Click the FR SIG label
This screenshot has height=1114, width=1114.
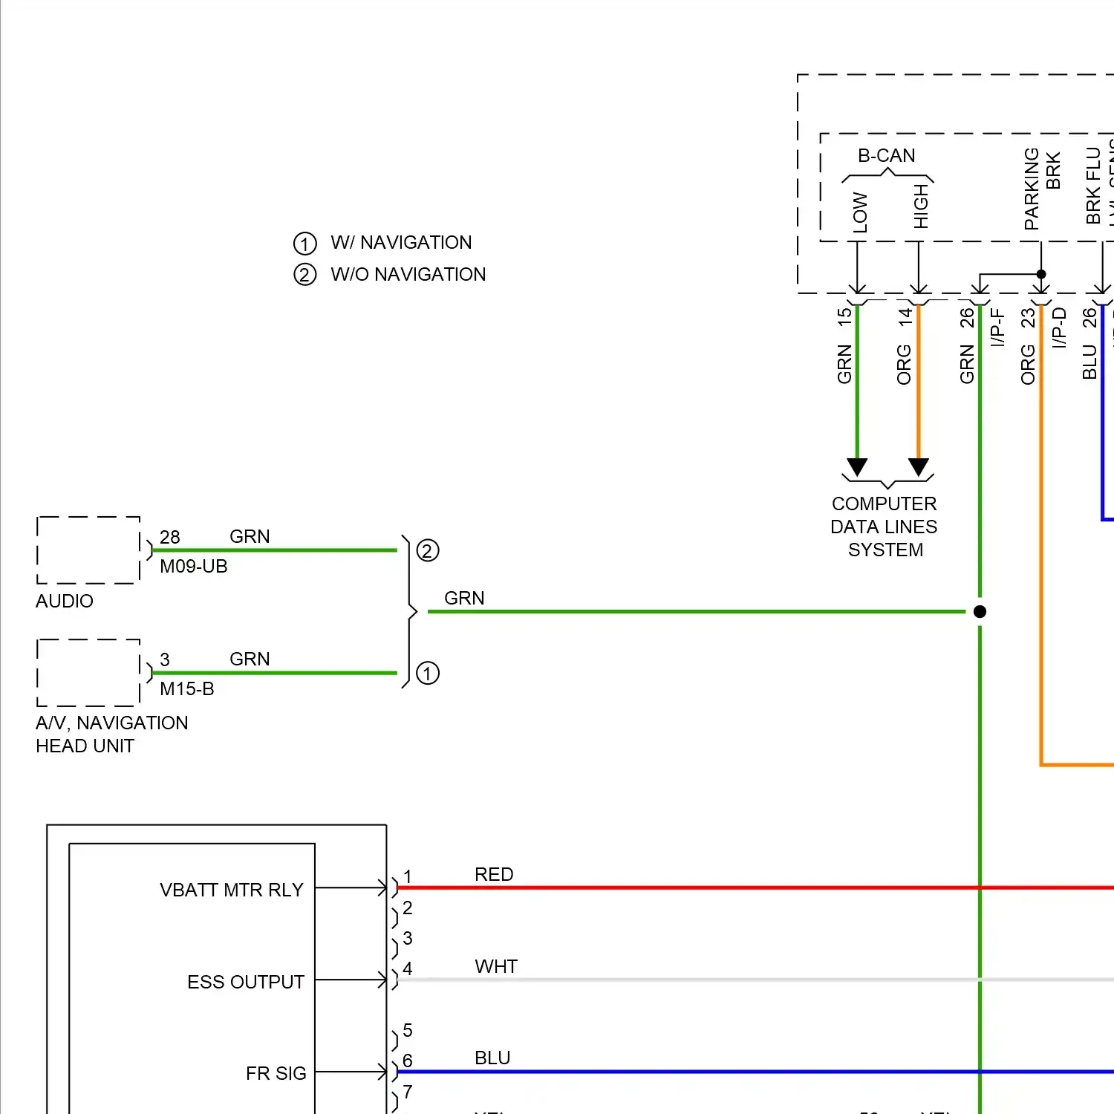276,1073
